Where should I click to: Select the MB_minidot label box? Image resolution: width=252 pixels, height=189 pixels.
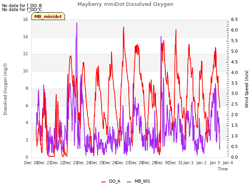pos(48,17)
